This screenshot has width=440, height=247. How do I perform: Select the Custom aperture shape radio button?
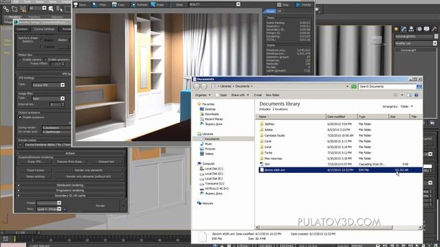click(x=41, y=47)
